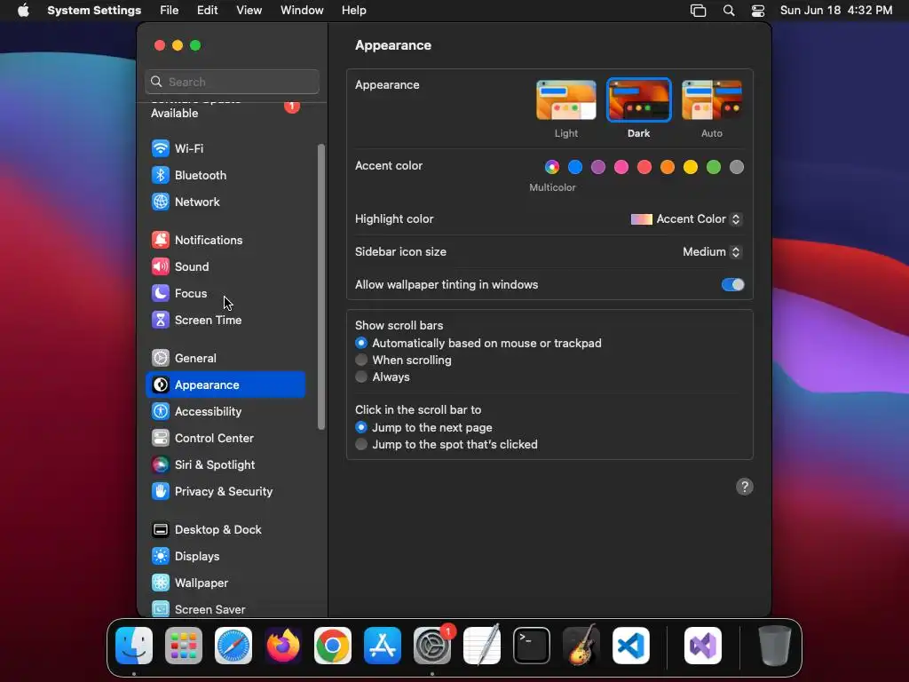Choose the Multicolor accent color
Viewport: 909px width, 682px height.
click(552, 167)
